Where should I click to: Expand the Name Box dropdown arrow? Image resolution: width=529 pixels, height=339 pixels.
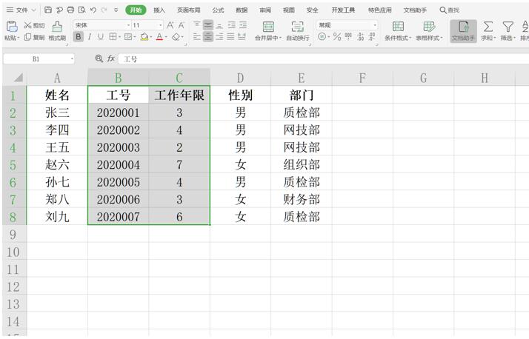click(72, 59)
